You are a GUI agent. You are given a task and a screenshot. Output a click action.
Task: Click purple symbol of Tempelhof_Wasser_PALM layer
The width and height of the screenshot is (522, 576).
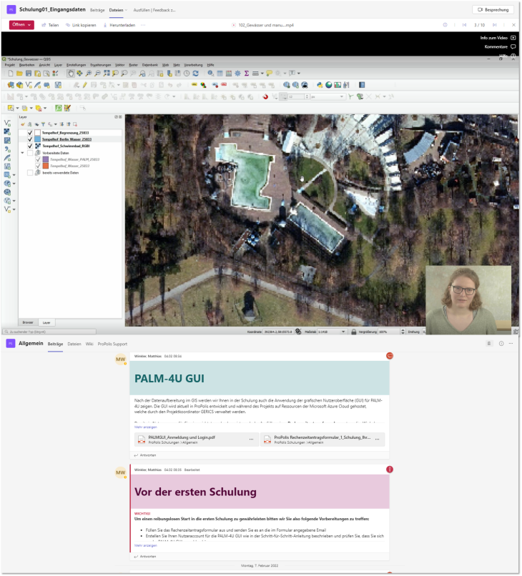(46, 160)
